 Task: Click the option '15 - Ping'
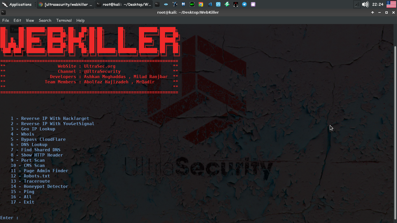pos(22,192)
